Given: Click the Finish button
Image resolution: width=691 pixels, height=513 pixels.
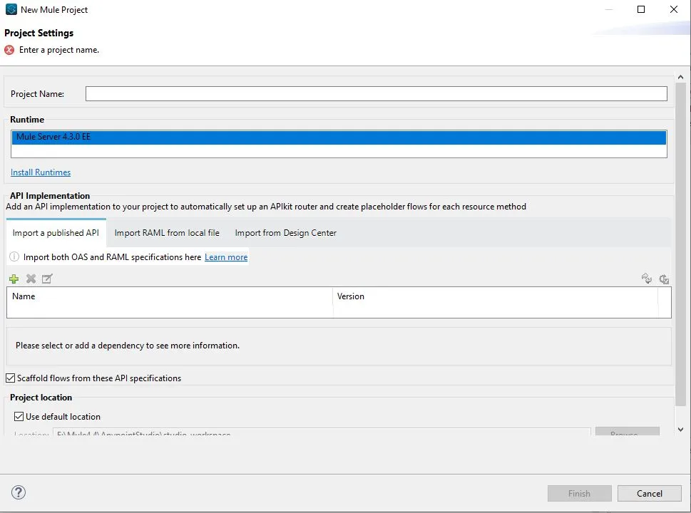Looking at the screenshot, I should (579, 493).
